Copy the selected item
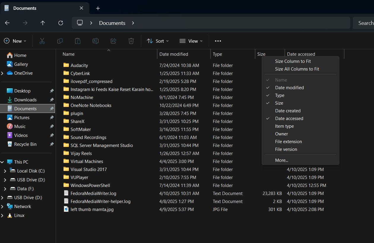 (60, 41)
